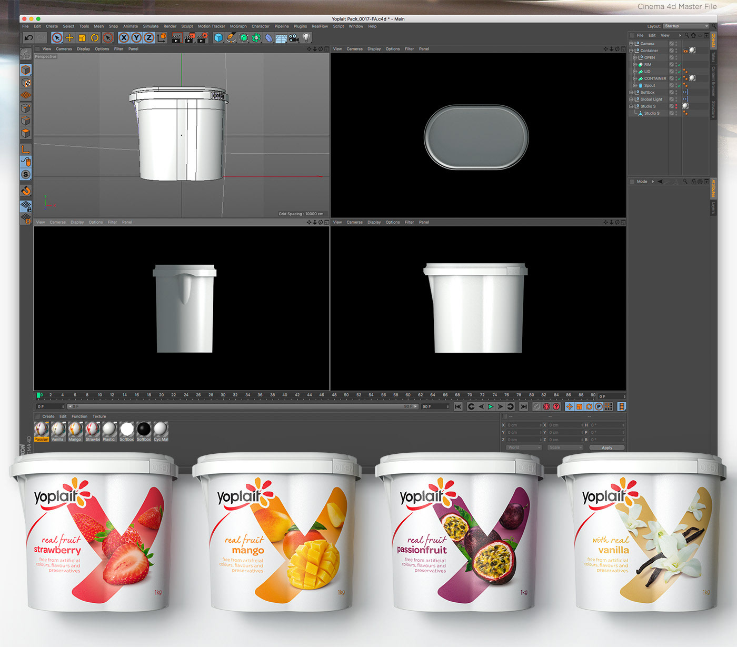Toggle Spout object enable checkmark

(680, 85)
